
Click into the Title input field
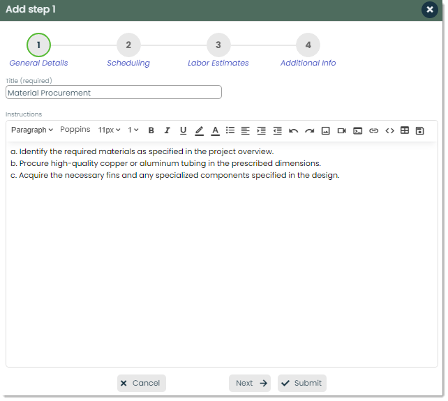[x=114, y=92]
